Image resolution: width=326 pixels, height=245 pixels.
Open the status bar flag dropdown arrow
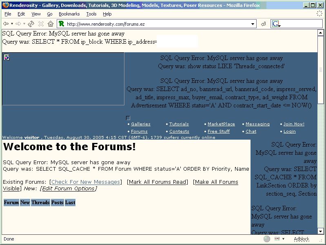283,239
